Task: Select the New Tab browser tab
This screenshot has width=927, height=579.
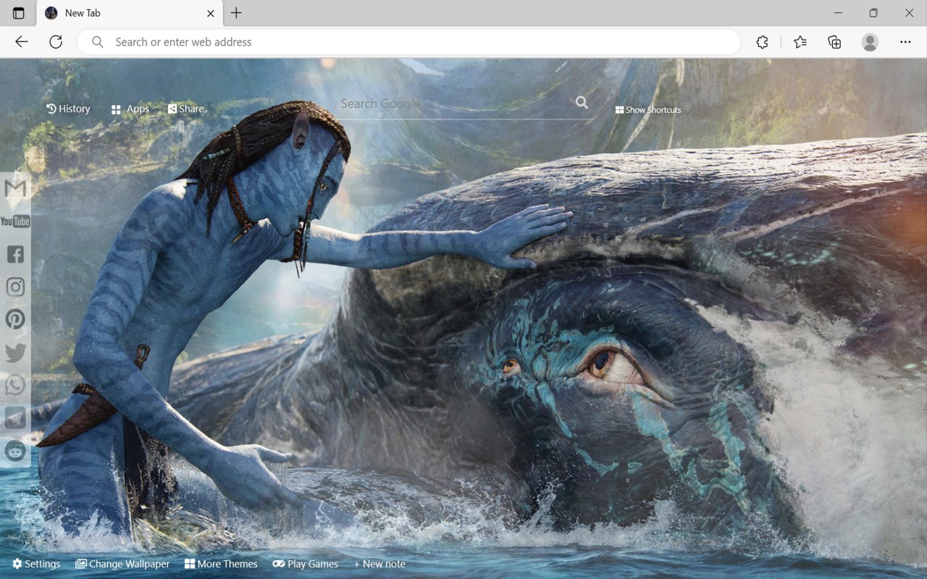Action: [x=130, y=13]
